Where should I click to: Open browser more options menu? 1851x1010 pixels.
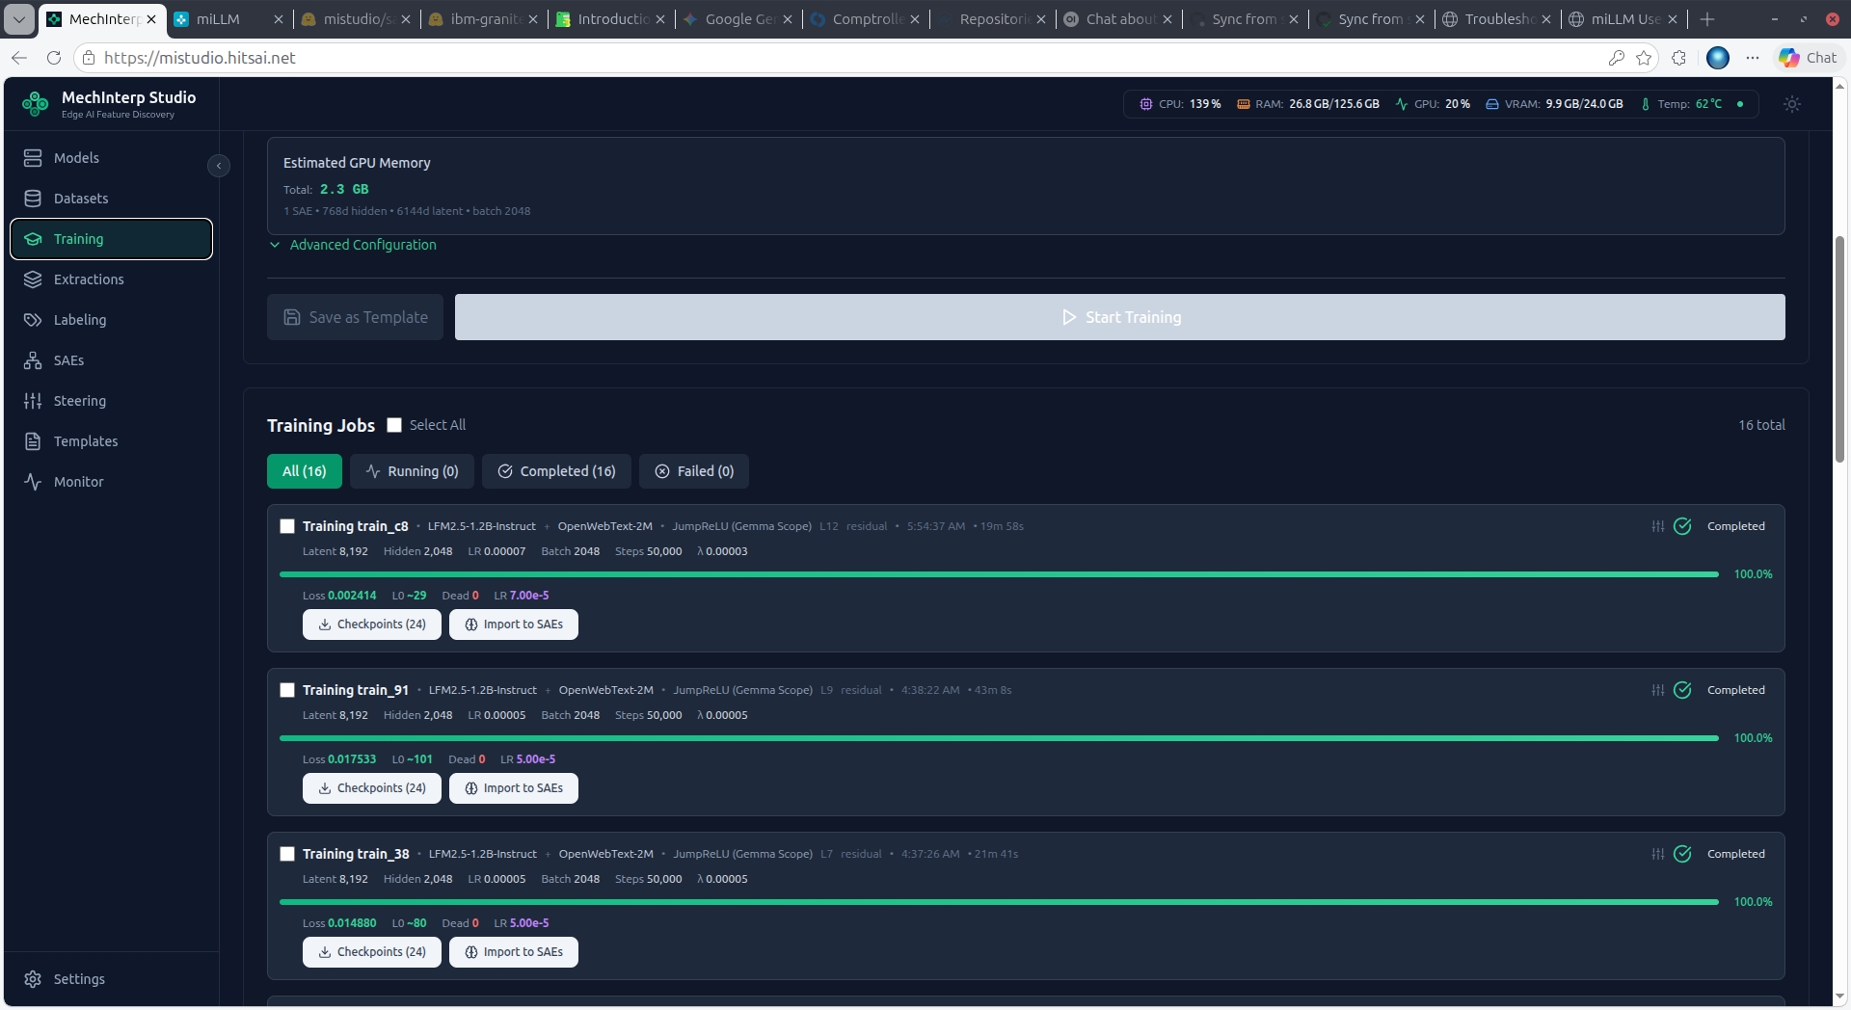coord(1753,58)
